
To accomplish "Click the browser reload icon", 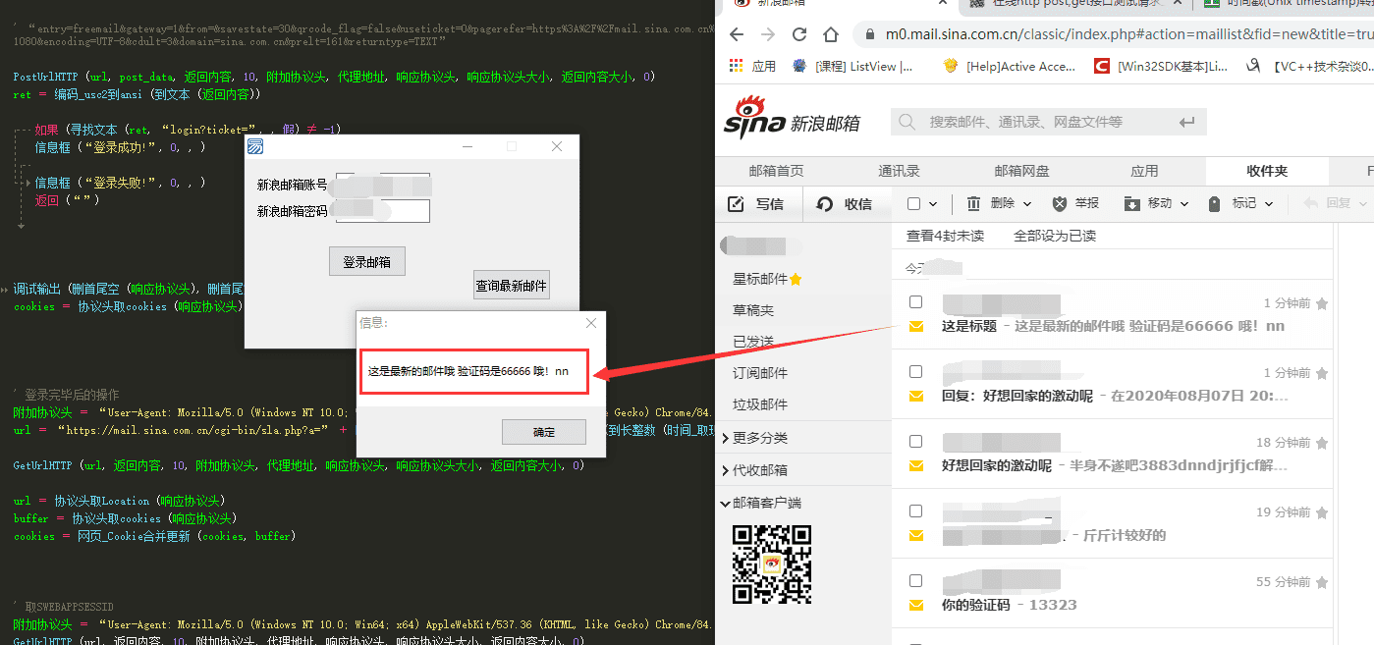I will pyautogui.click(x=797, y=33).
